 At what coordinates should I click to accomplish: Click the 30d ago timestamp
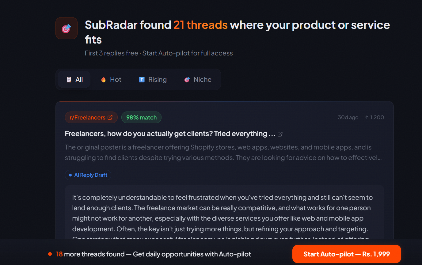coord(348,117)
